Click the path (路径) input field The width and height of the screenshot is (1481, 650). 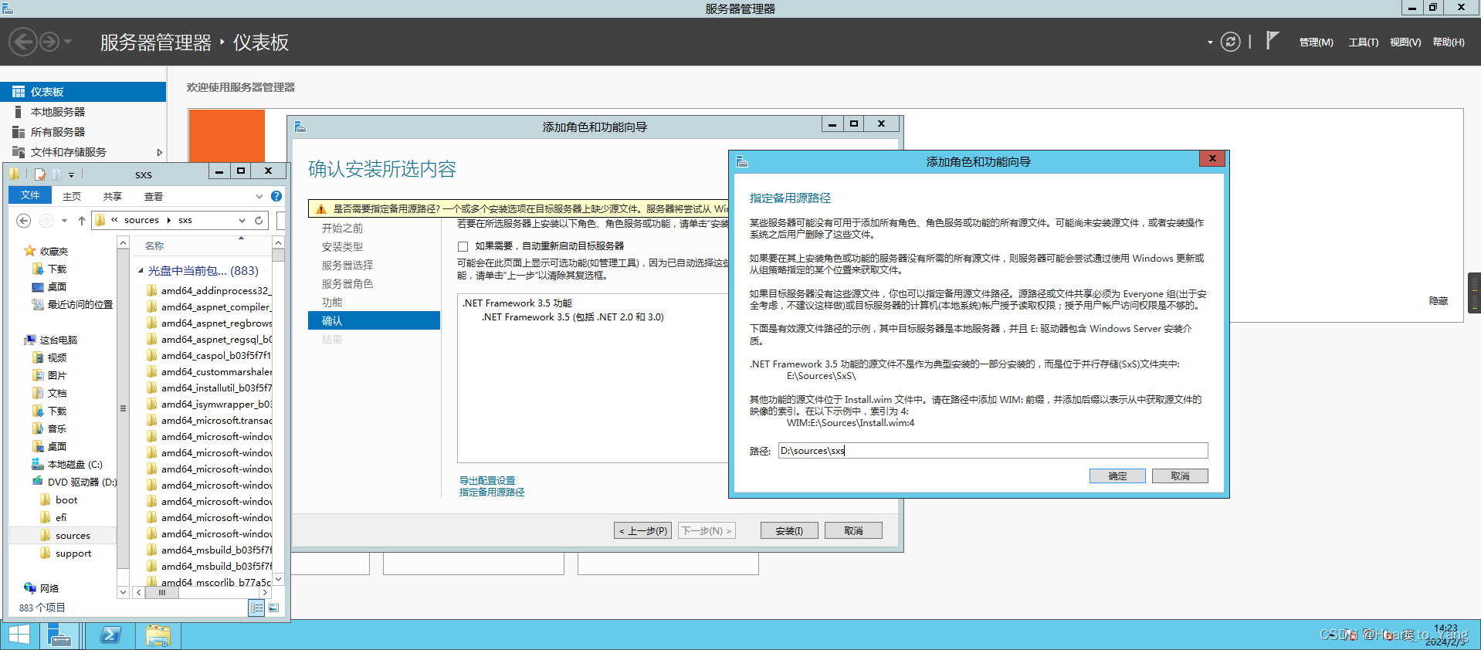click(x=993, y=451)
